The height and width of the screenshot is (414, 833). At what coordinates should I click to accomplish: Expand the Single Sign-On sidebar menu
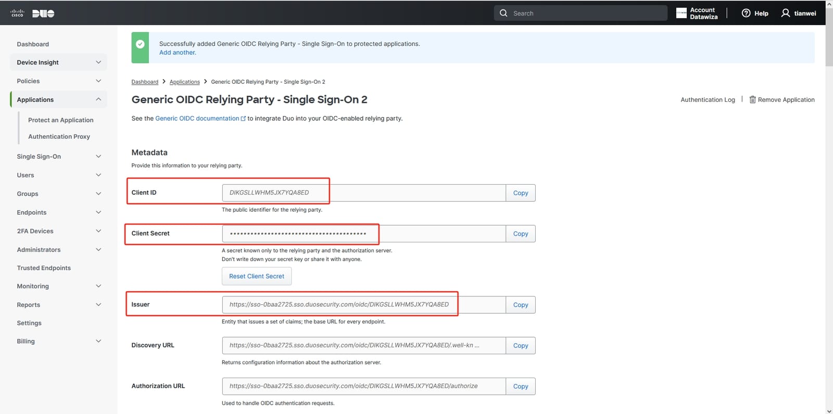[x=98, y=157]
